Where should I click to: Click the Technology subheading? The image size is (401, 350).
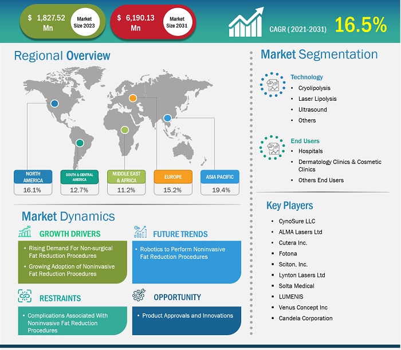click(x=306, y=77)
